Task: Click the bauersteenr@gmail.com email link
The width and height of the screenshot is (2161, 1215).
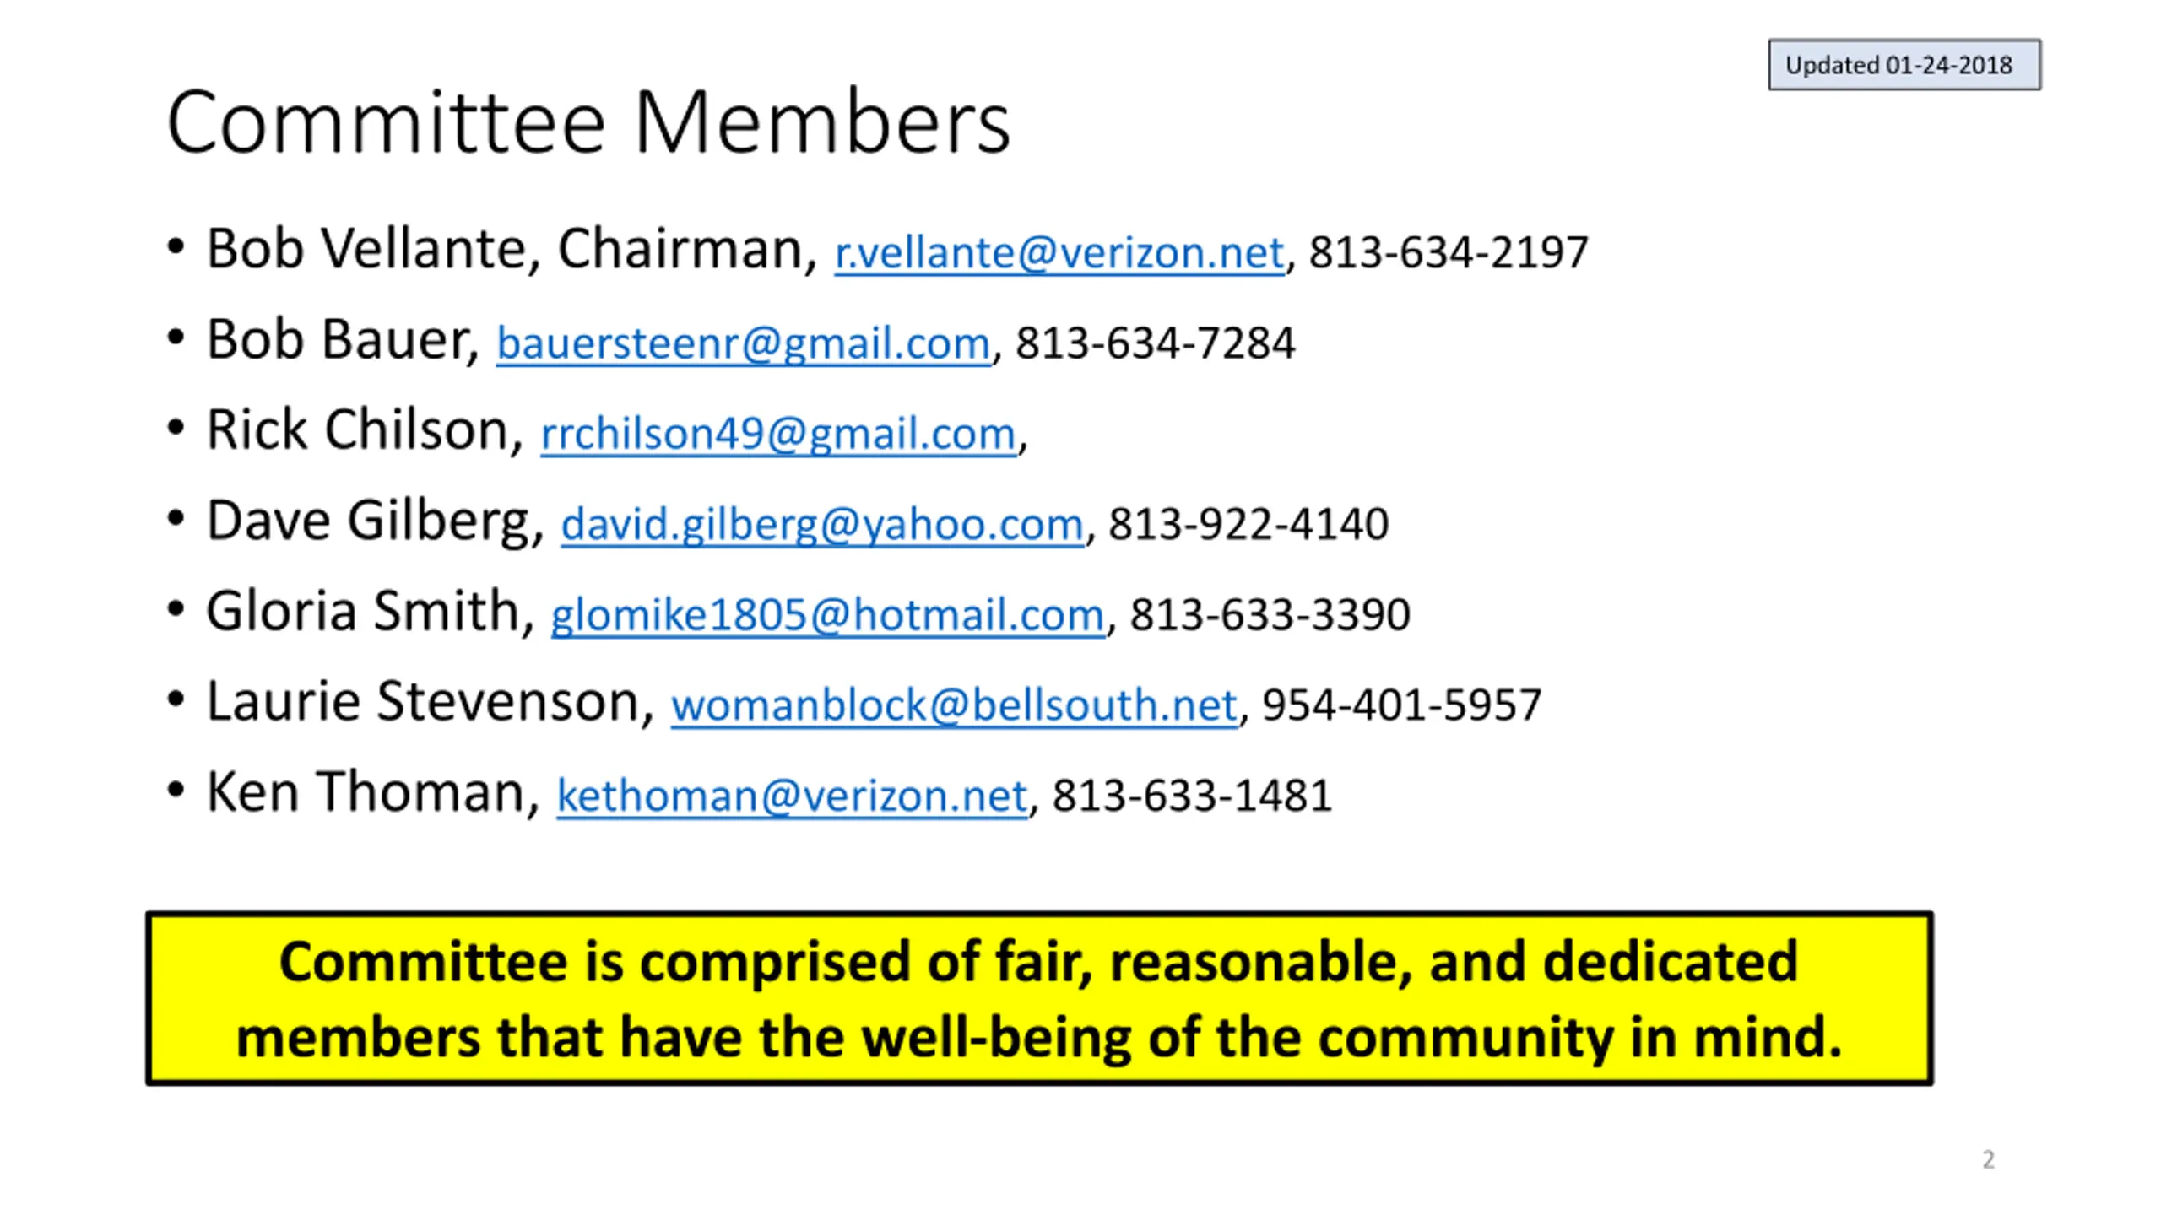Action: coord(743,343)
